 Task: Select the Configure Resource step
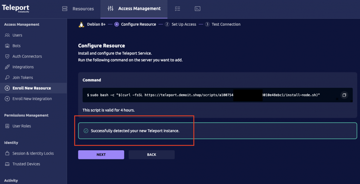135,24
